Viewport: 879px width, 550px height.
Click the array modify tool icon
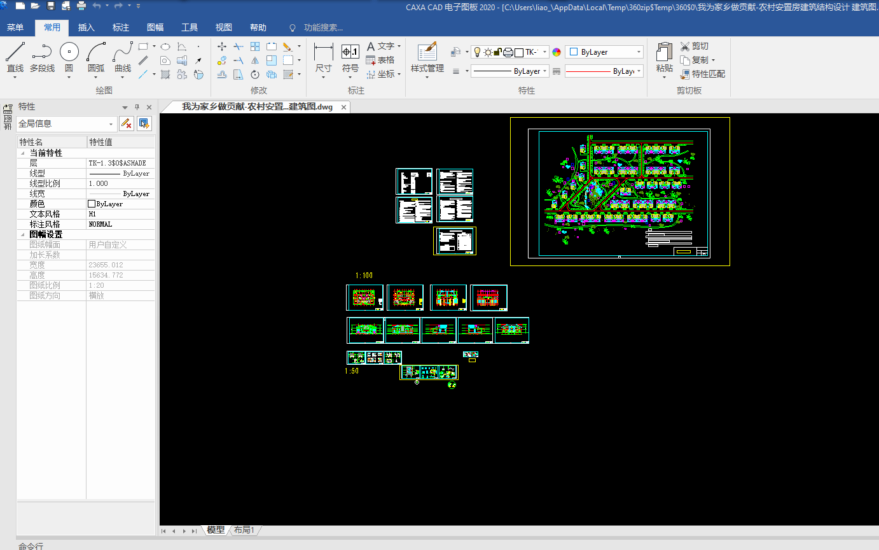[x=255, y=46]
